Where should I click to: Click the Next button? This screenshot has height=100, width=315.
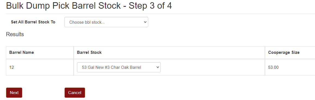(x=14, y=93)
